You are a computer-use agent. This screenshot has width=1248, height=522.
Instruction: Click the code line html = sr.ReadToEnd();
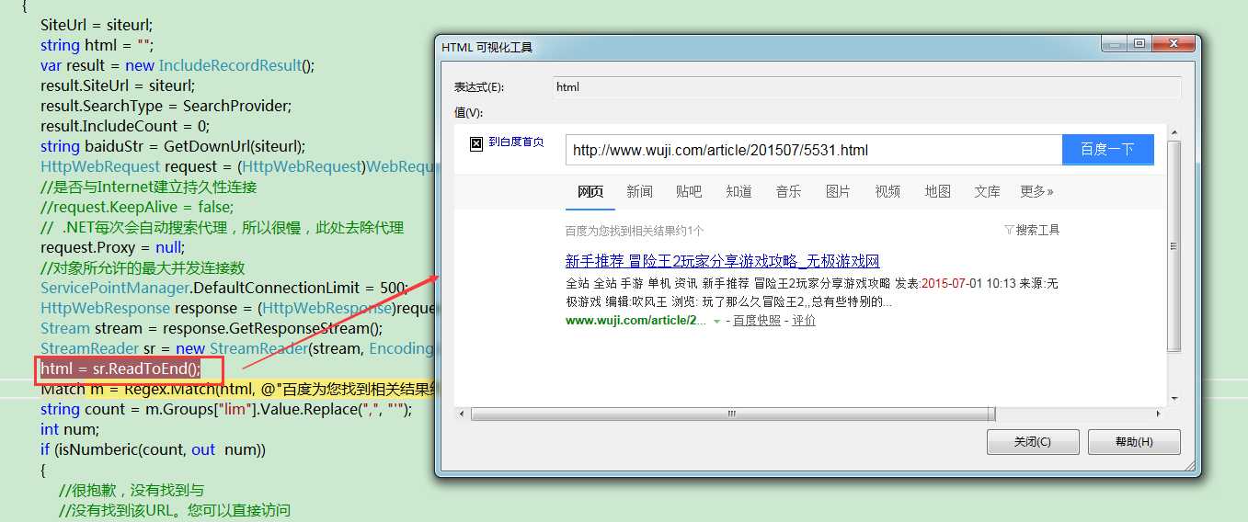click(120, 369)
